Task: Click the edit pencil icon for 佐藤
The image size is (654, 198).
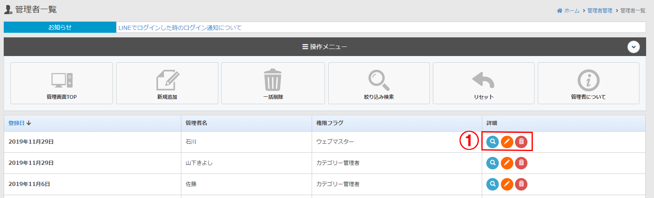Action: tap(507, 184)
